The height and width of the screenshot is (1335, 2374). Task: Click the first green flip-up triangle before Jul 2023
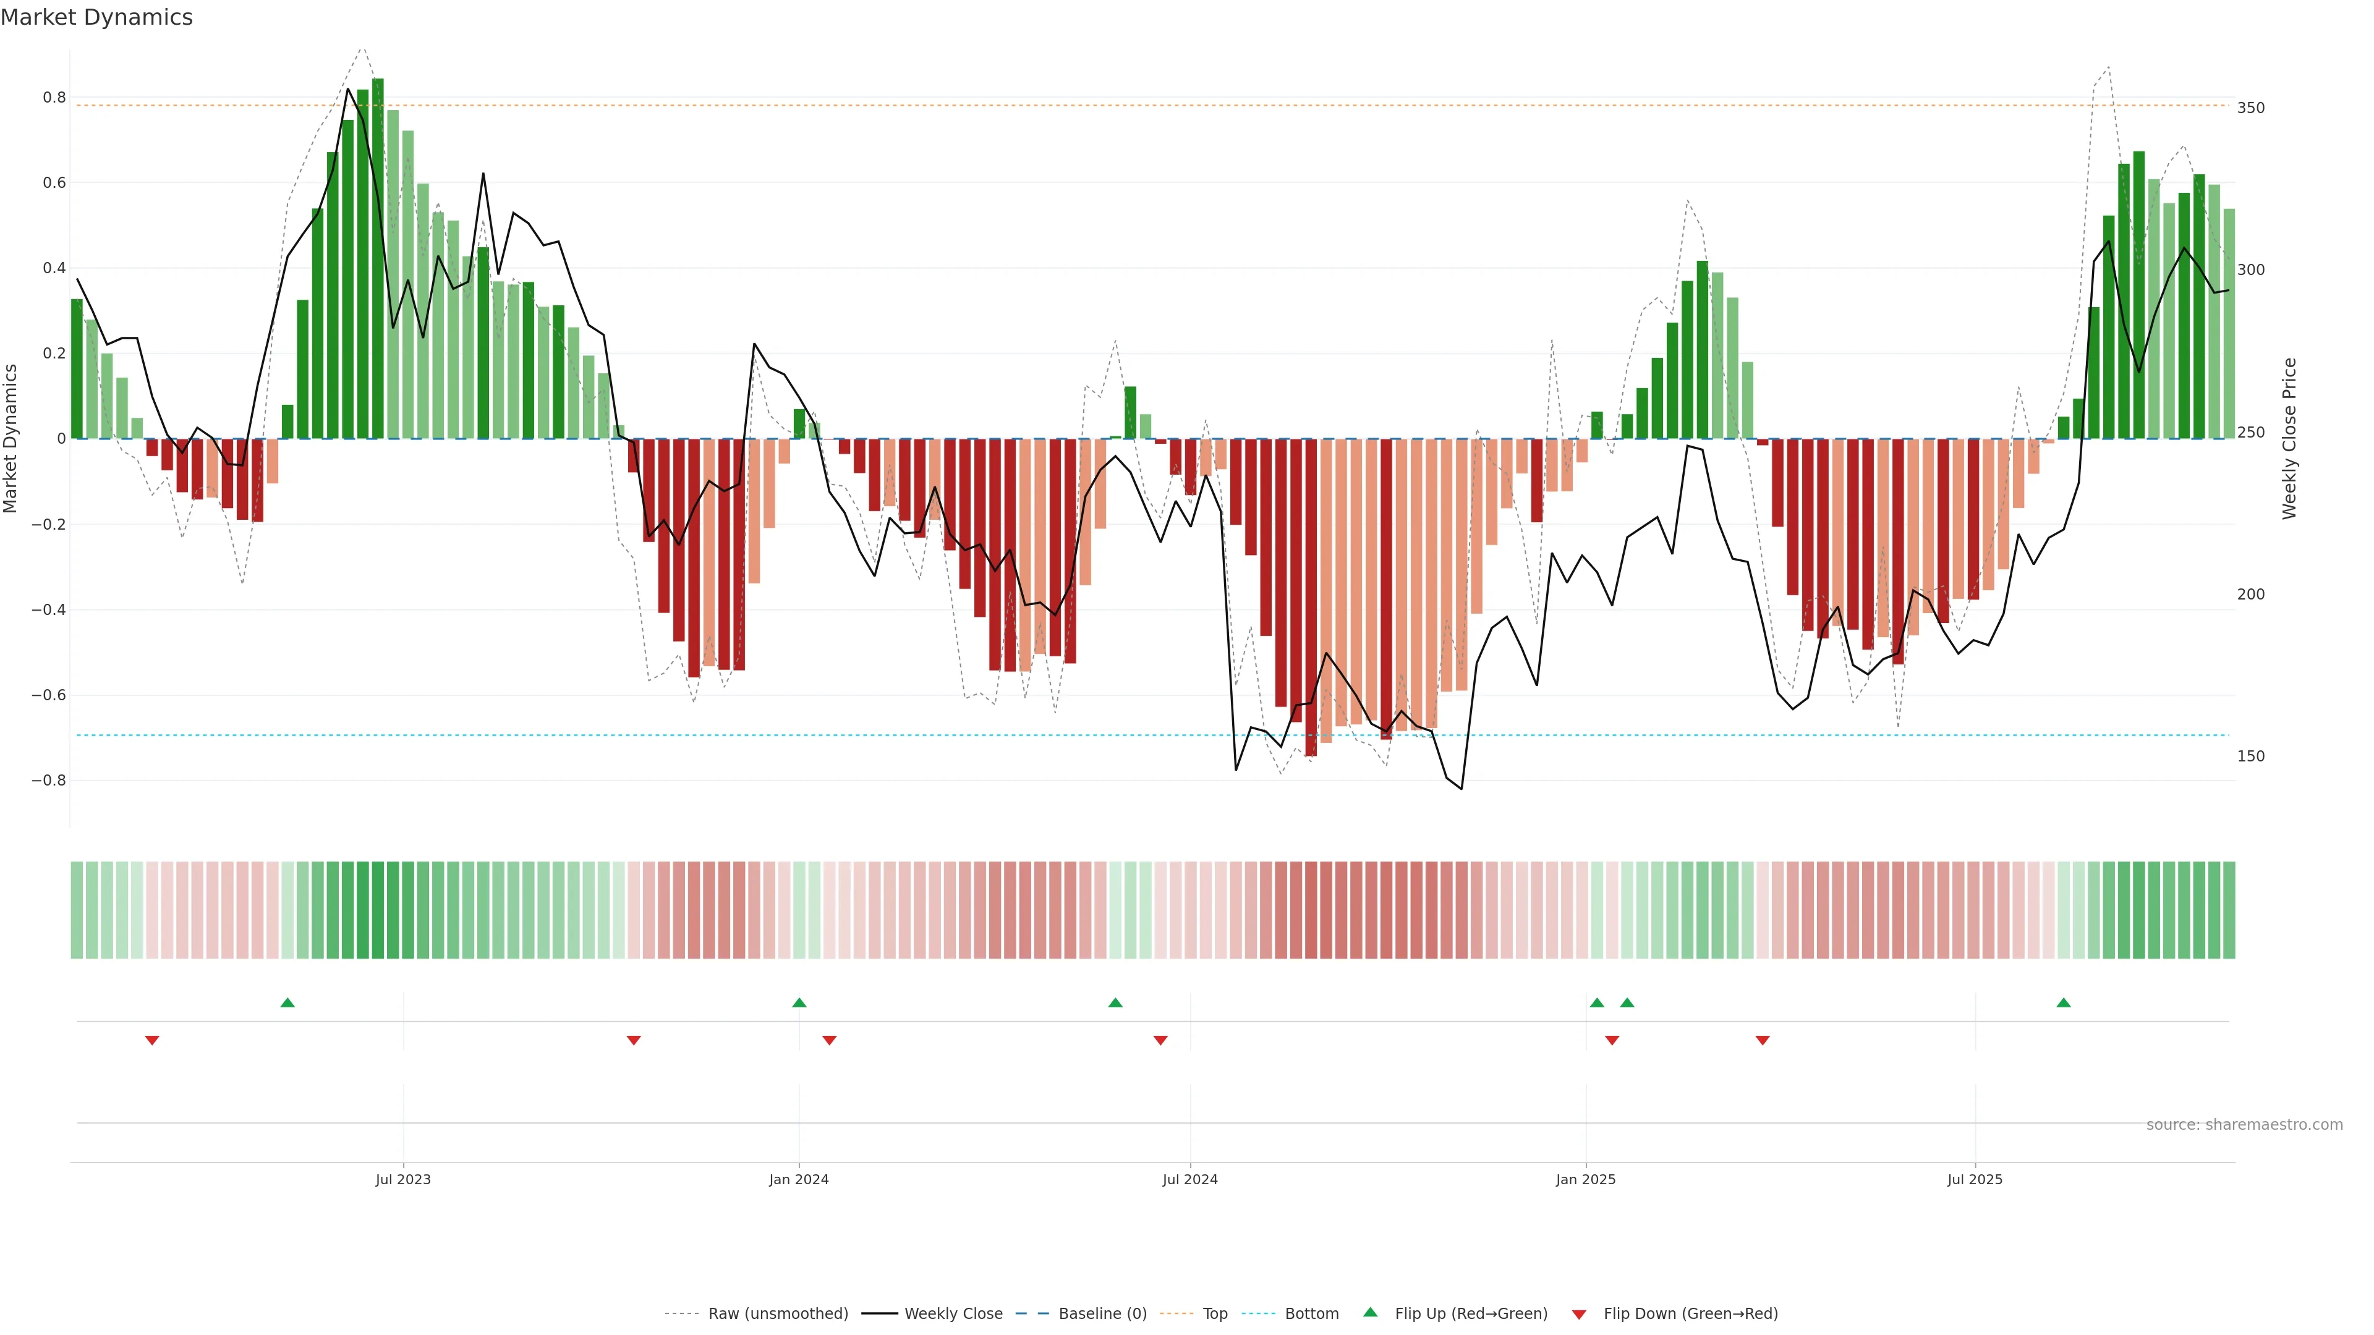287,1002
